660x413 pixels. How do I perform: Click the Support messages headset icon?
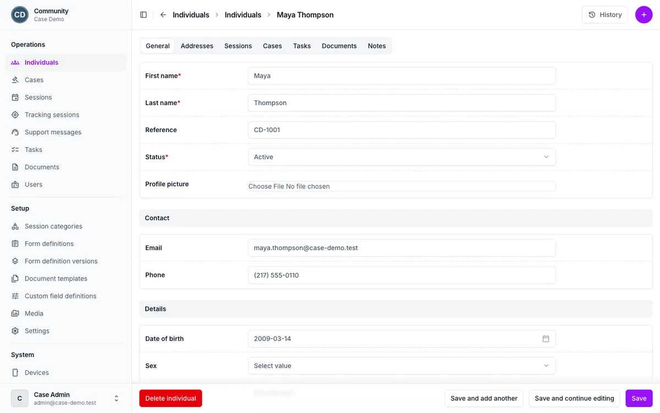[15, 132]
